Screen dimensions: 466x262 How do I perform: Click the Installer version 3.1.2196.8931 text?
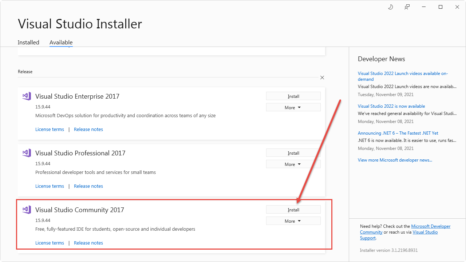389,250
